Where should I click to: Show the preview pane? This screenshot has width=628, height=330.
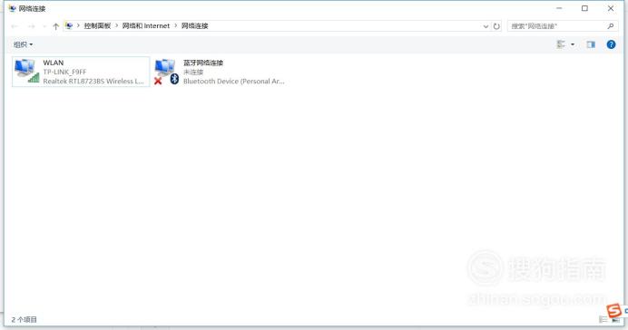pyautogui.click(x=591, y=44)
